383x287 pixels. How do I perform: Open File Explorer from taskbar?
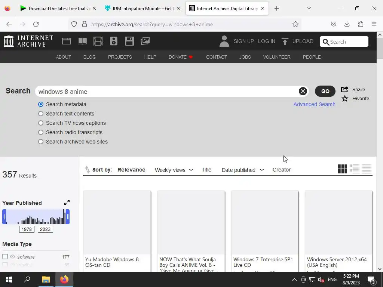[x=46, y=280]
